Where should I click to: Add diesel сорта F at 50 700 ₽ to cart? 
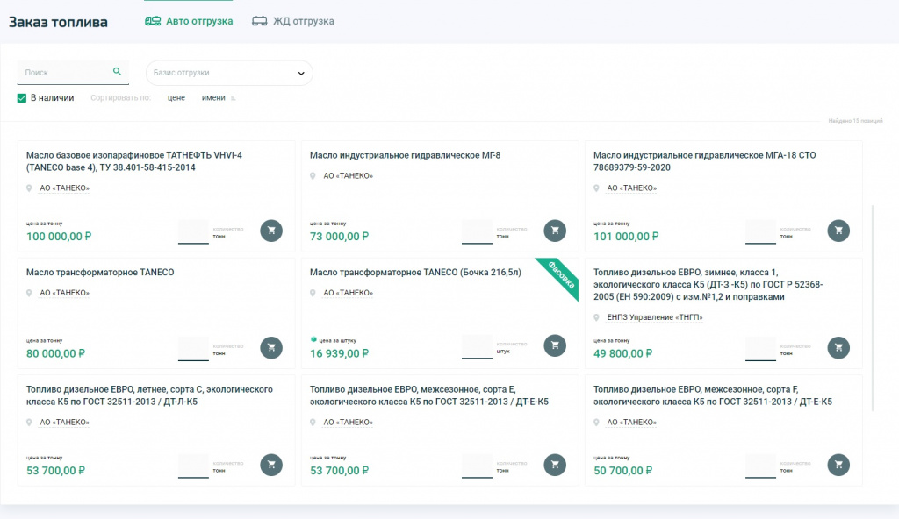pos(838,465)
